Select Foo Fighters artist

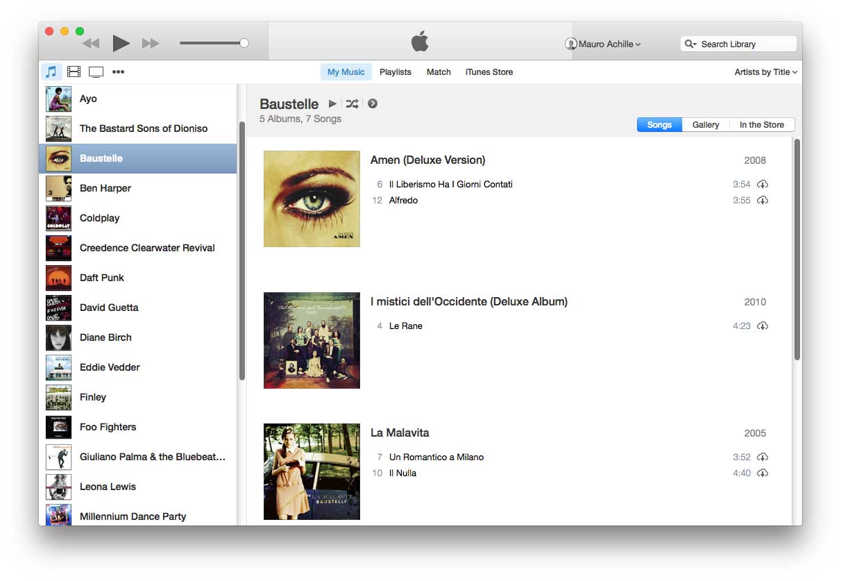pyautogui.click(x=137, y=427)
